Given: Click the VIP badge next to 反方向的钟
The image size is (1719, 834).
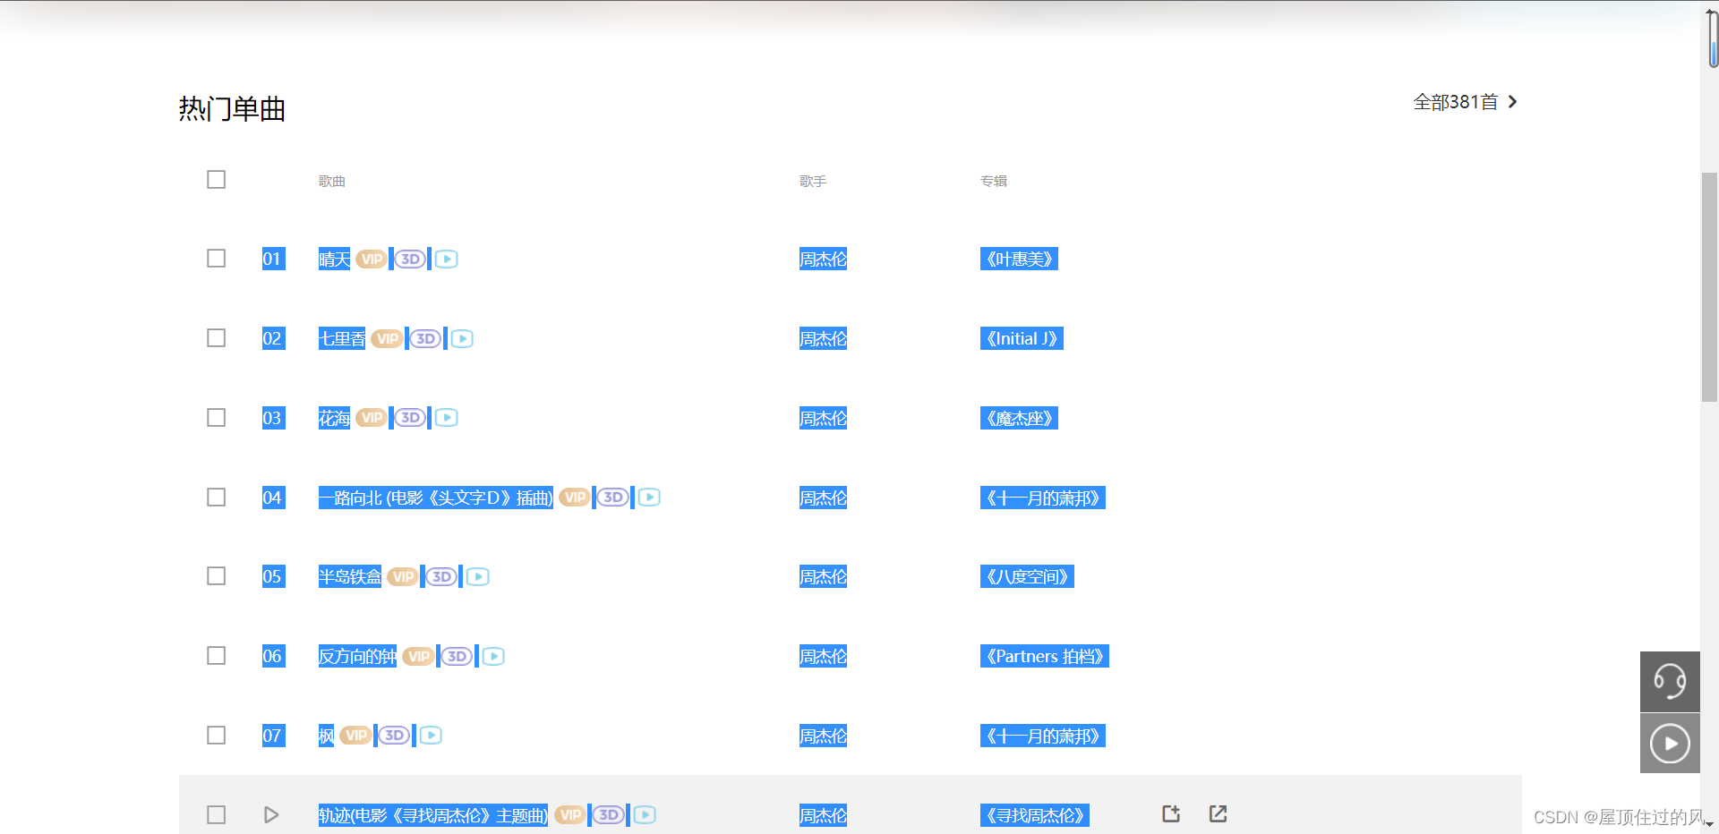Looking at the screenshot, I should pos(418,656).
